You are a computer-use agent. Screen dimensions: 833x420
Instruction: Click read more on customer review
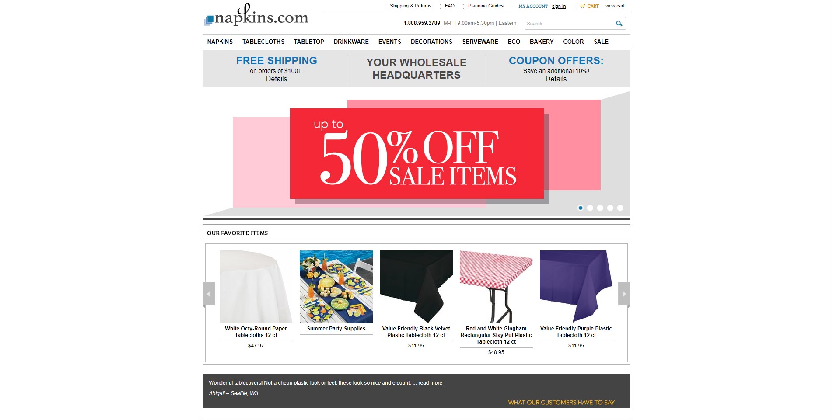(x=430, y=383)
